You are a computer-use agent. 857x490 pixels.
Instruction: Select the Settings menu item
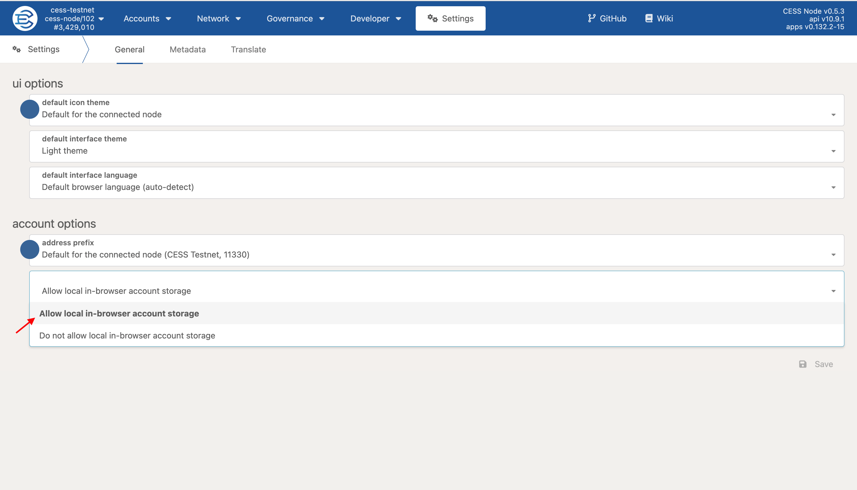pyautogui.click(x=450, y=18)
